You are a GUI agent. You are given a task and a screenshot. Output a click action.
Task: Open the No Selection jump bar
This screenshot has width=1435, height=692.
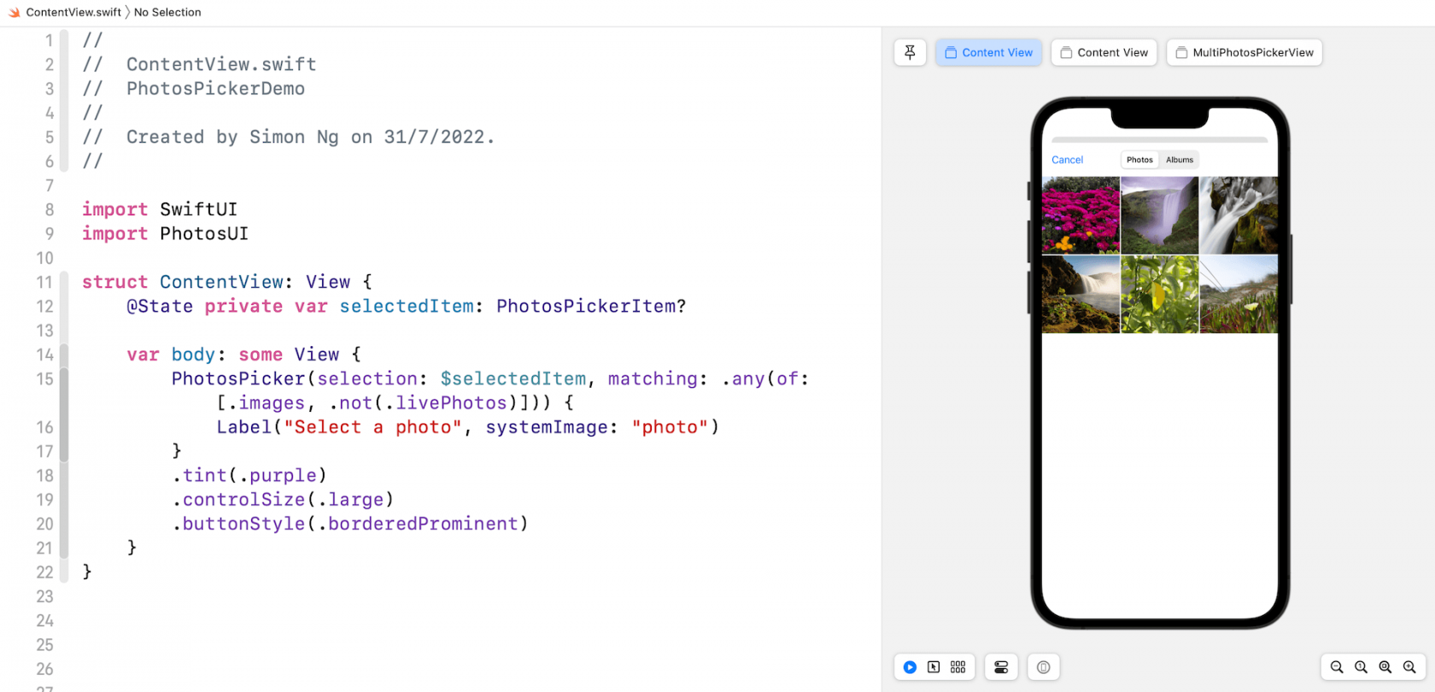coord(167,12)
